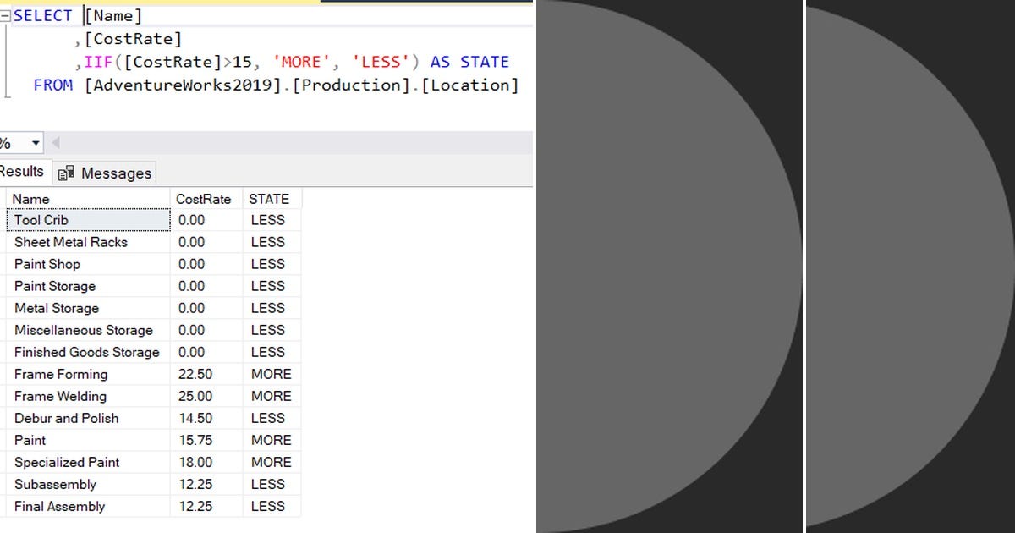This screenshot has width=1015, height=533.
Task: Place cursor on the SELECT keyword
Action: pos(36,14)
